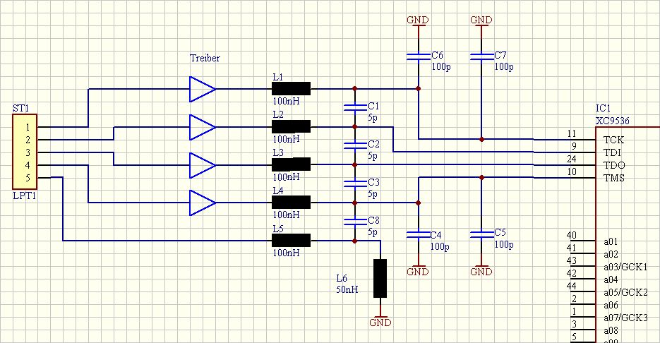
Task: Select the L4 inductor symbol
Action: (x=291, y=203)
